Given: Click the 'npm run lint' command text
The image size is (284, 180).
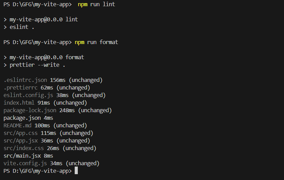Looking at the screenshot, I should pyautogui.click(x=96, y=5).
